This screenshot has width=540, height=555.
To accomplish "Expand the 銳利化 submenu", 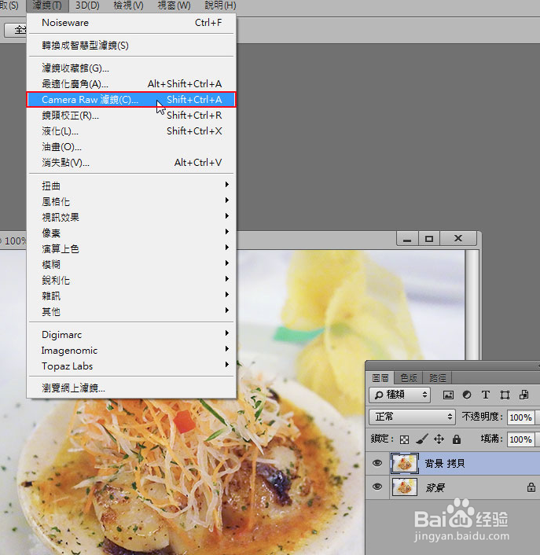I will click(x=131, y=280).
